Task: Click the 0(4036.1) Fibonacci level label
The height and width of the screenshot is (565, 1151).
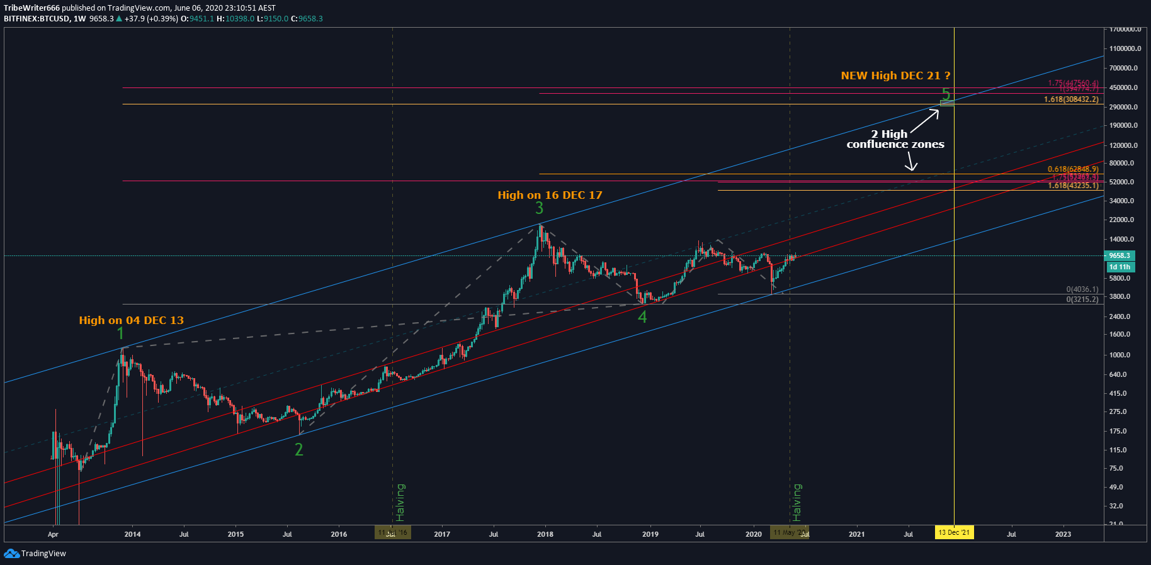Action: pos(1082,289)
